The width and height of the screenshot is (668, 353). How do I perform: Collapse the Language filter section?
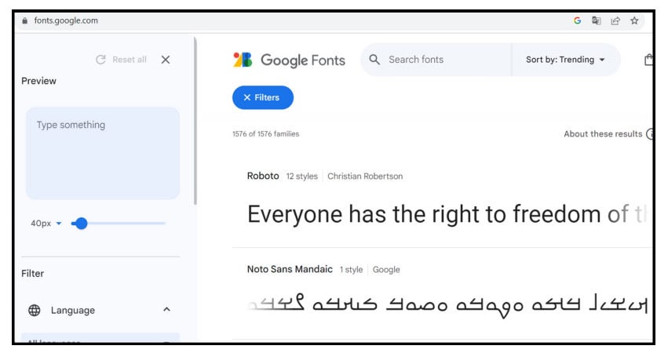(x=166, y=310)
